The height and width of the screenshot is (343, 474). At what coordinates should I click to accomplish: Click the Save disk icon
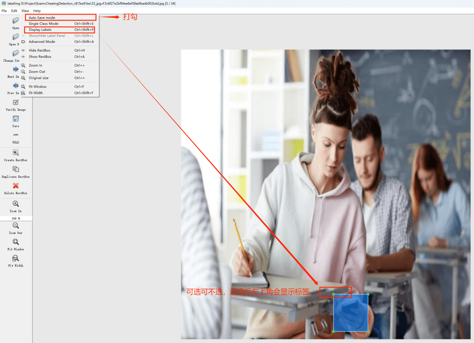click(x=16, y=119)
